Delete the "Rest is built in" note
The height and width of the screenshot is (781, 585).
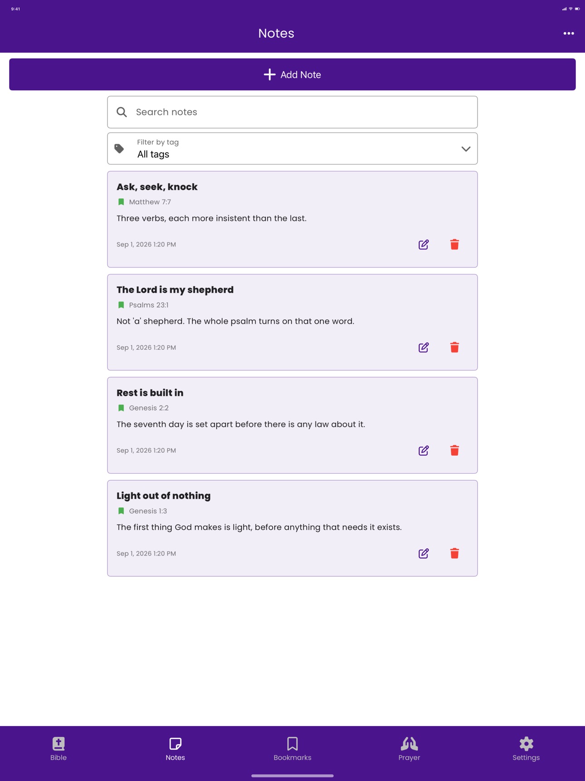click(x=454, y=451)
